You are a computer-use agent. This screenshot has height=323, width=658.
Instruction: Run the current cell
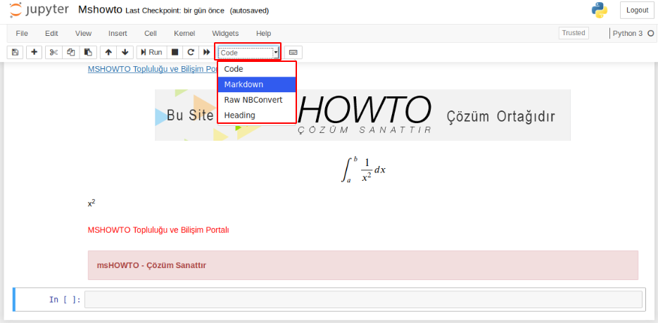pyautogui.click(x=151, y=53)
